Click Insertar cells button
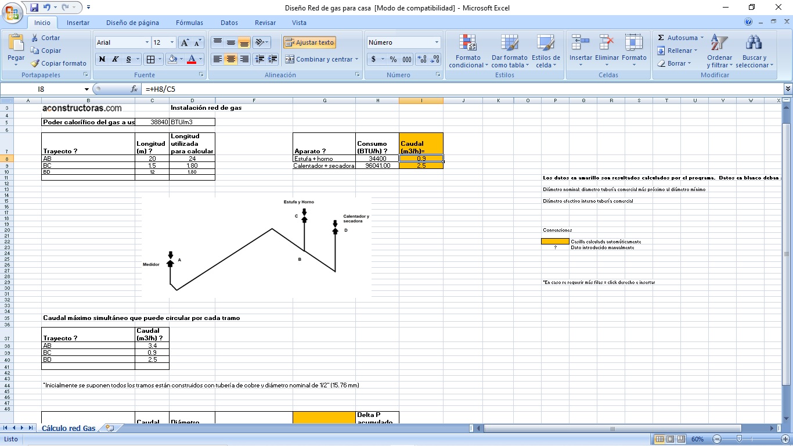The width and height of the screenshot is (793, 446). (x=581, y=51)
